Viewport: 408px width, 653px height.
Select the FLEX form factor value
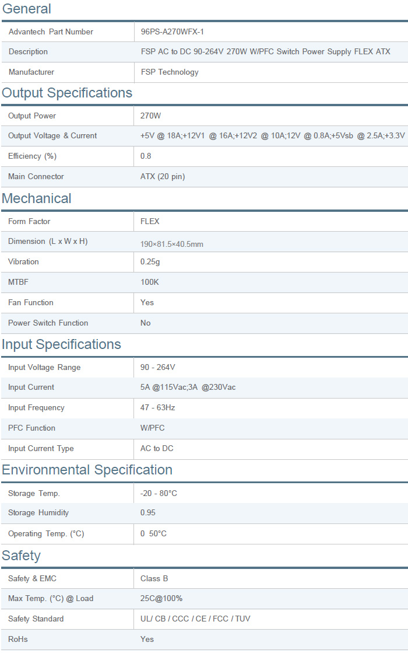tap(150, 222)
